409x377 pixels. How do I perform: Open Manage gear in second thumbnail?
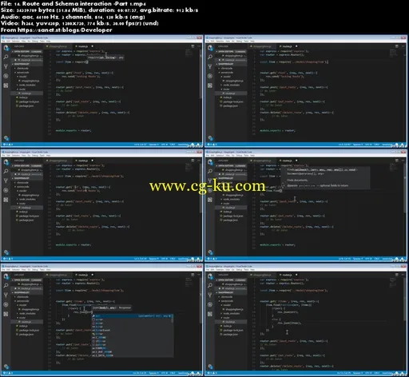[x=210, y=138]
